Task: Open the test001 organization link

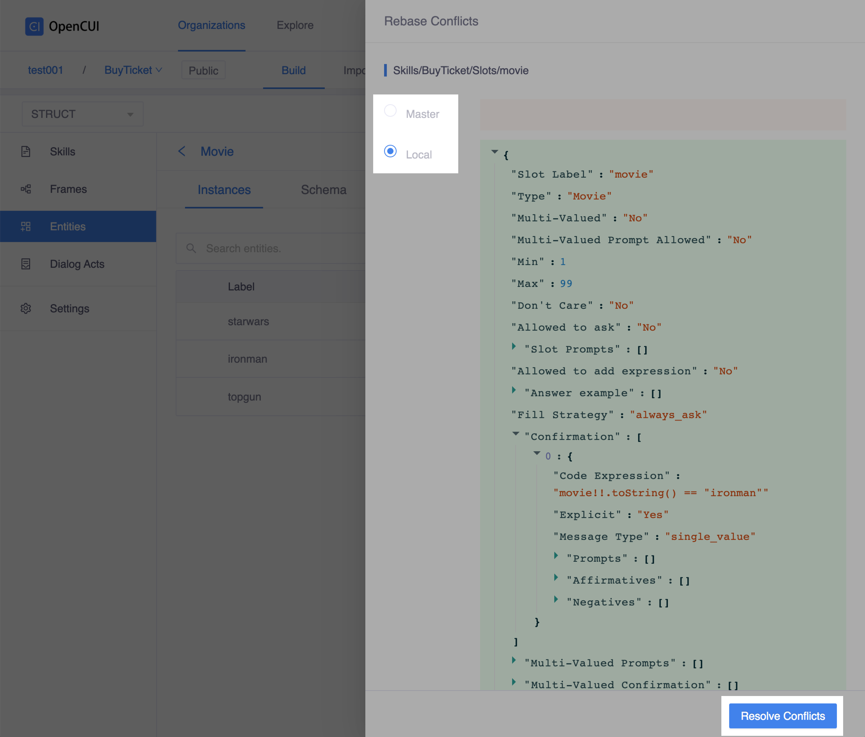Action: click(x=46, y=70)
